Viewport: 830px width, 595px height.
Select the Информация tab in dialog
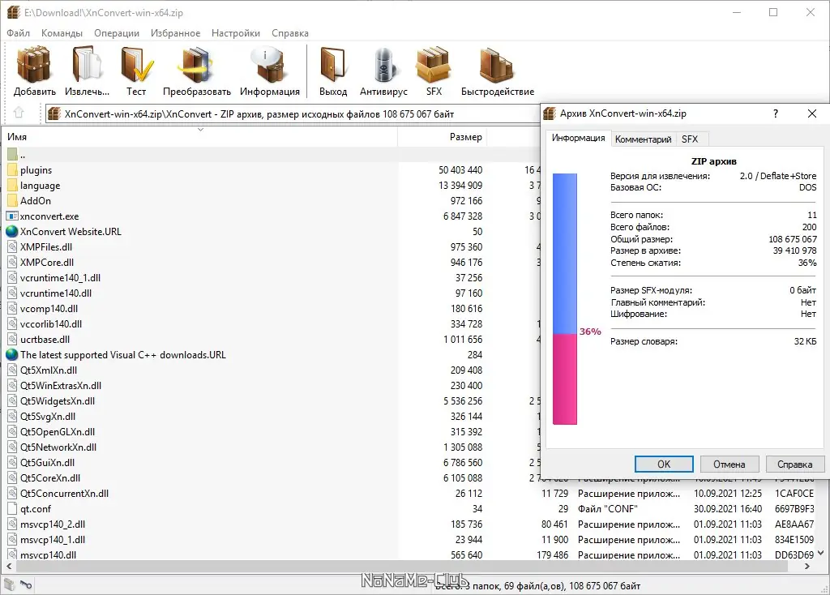[578, 138]
